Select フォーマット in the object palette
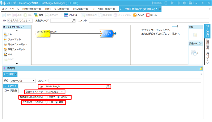 [x=13, y=39]
